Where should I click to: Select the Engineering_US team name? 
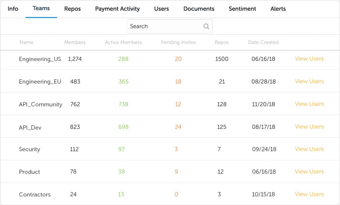[x=40, y=59]
